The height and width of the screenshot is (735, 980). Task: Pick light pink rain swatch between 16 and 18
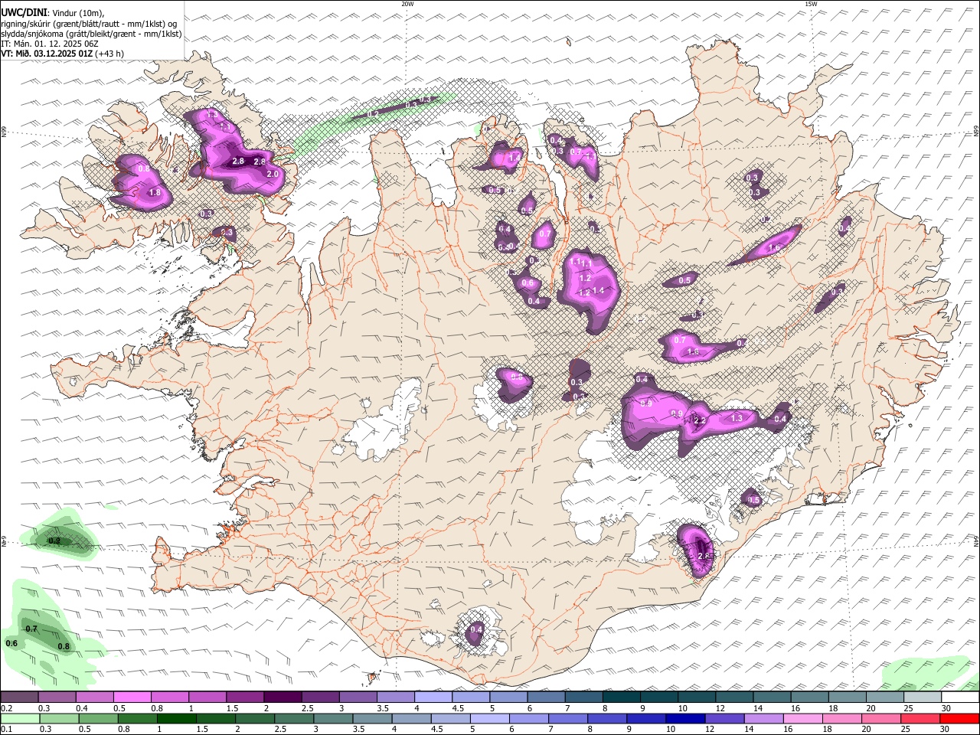click(x=802, y=718)
